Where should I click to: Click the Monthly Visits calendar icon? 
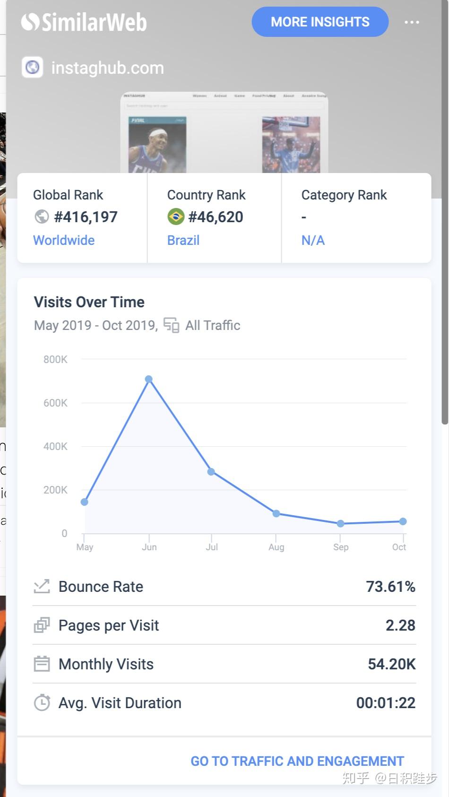coord(42,664)
